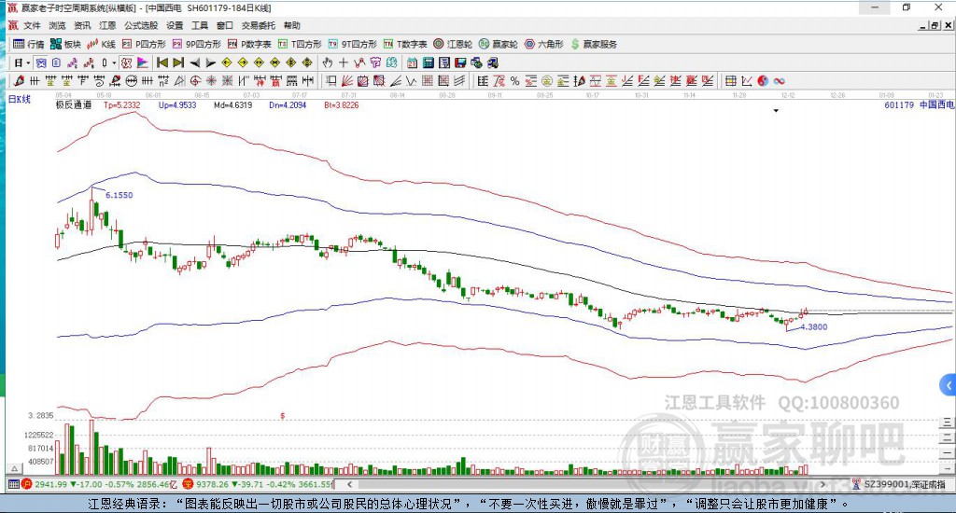Click first yellow diamond navigation icon
The height and width of the screenshot is (513, 956).
pyautogui.click(x=226, y=62)
